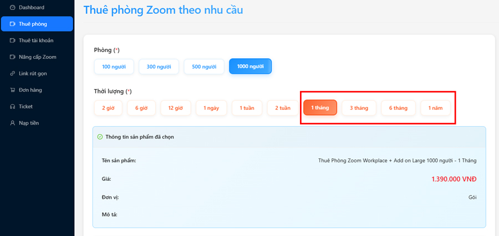Go to Thuê tài khoản section
The image size is (499, 236).
37,40
